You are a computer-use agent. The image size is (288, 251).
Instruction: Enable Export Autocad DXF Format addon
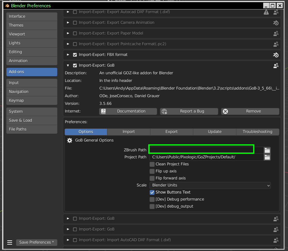tap(75, 12)
